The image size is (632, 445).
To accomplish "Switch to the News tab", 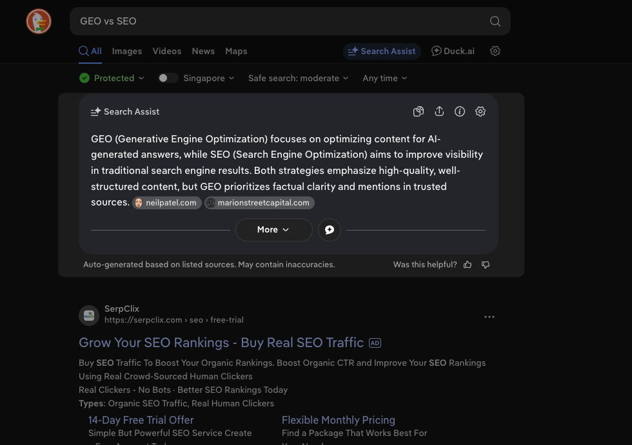I will 203,51.
